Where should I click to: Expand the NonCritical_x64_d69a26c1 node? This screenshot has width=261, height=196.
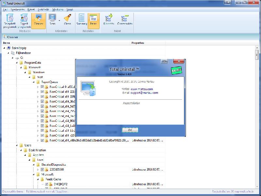38,140
